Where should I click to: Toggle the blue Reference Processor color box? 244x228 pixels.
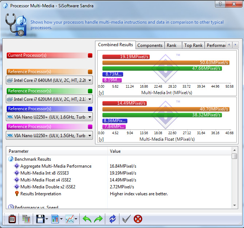(x=90, y=109)
